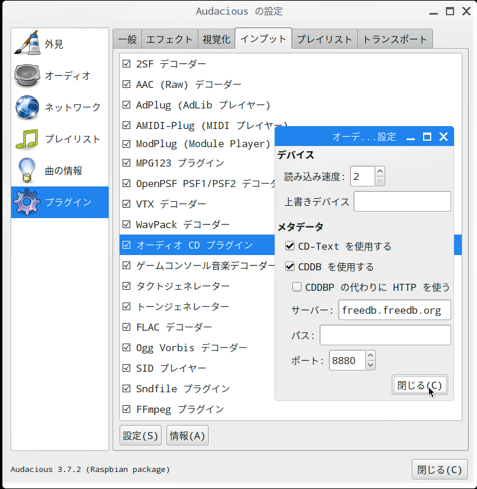
Task: Click the main window 閉じる(C) button
Action: tap(439, 469)
